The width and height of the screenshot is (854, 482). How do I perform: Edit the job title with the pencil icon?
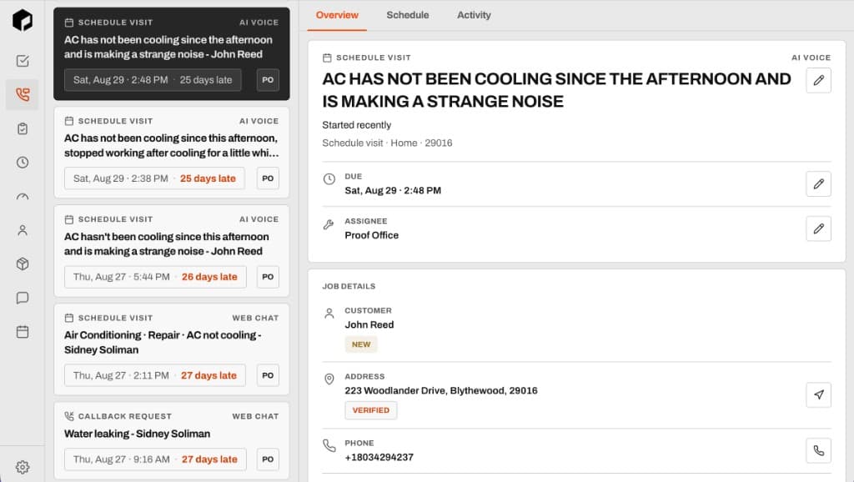click(x=818, y=81)
